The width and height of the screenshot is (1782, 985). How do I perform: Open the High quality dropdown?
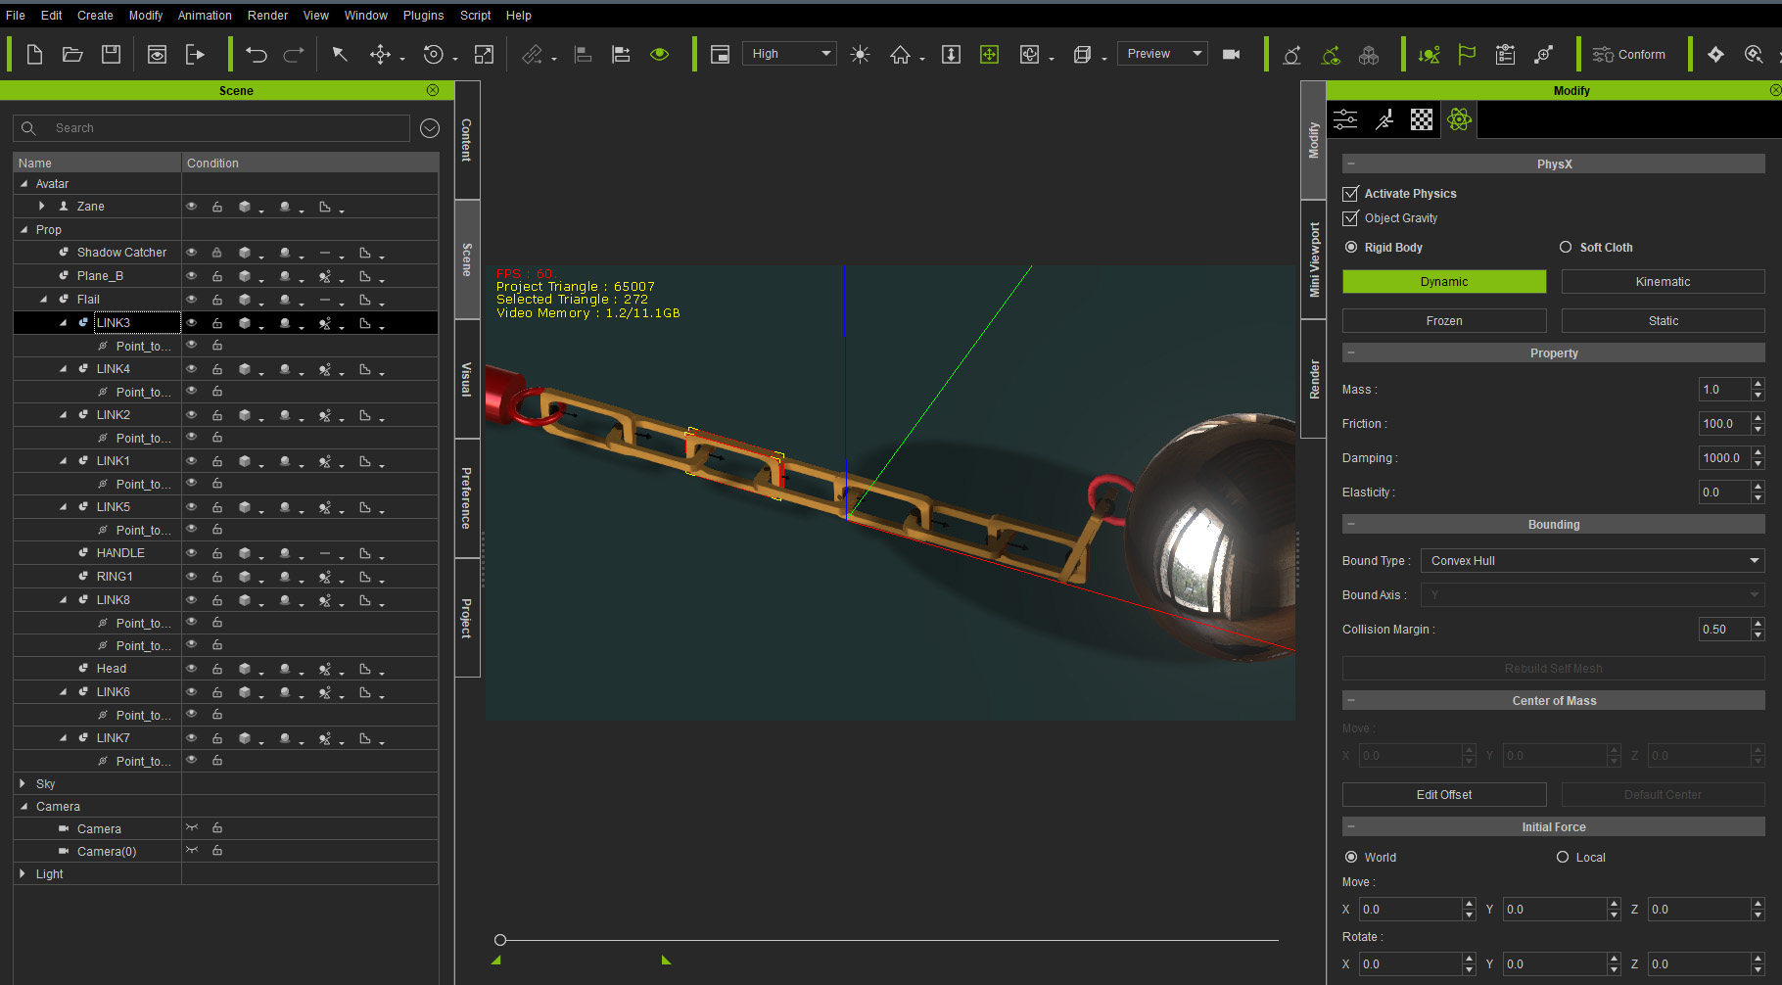click(790, 54)
